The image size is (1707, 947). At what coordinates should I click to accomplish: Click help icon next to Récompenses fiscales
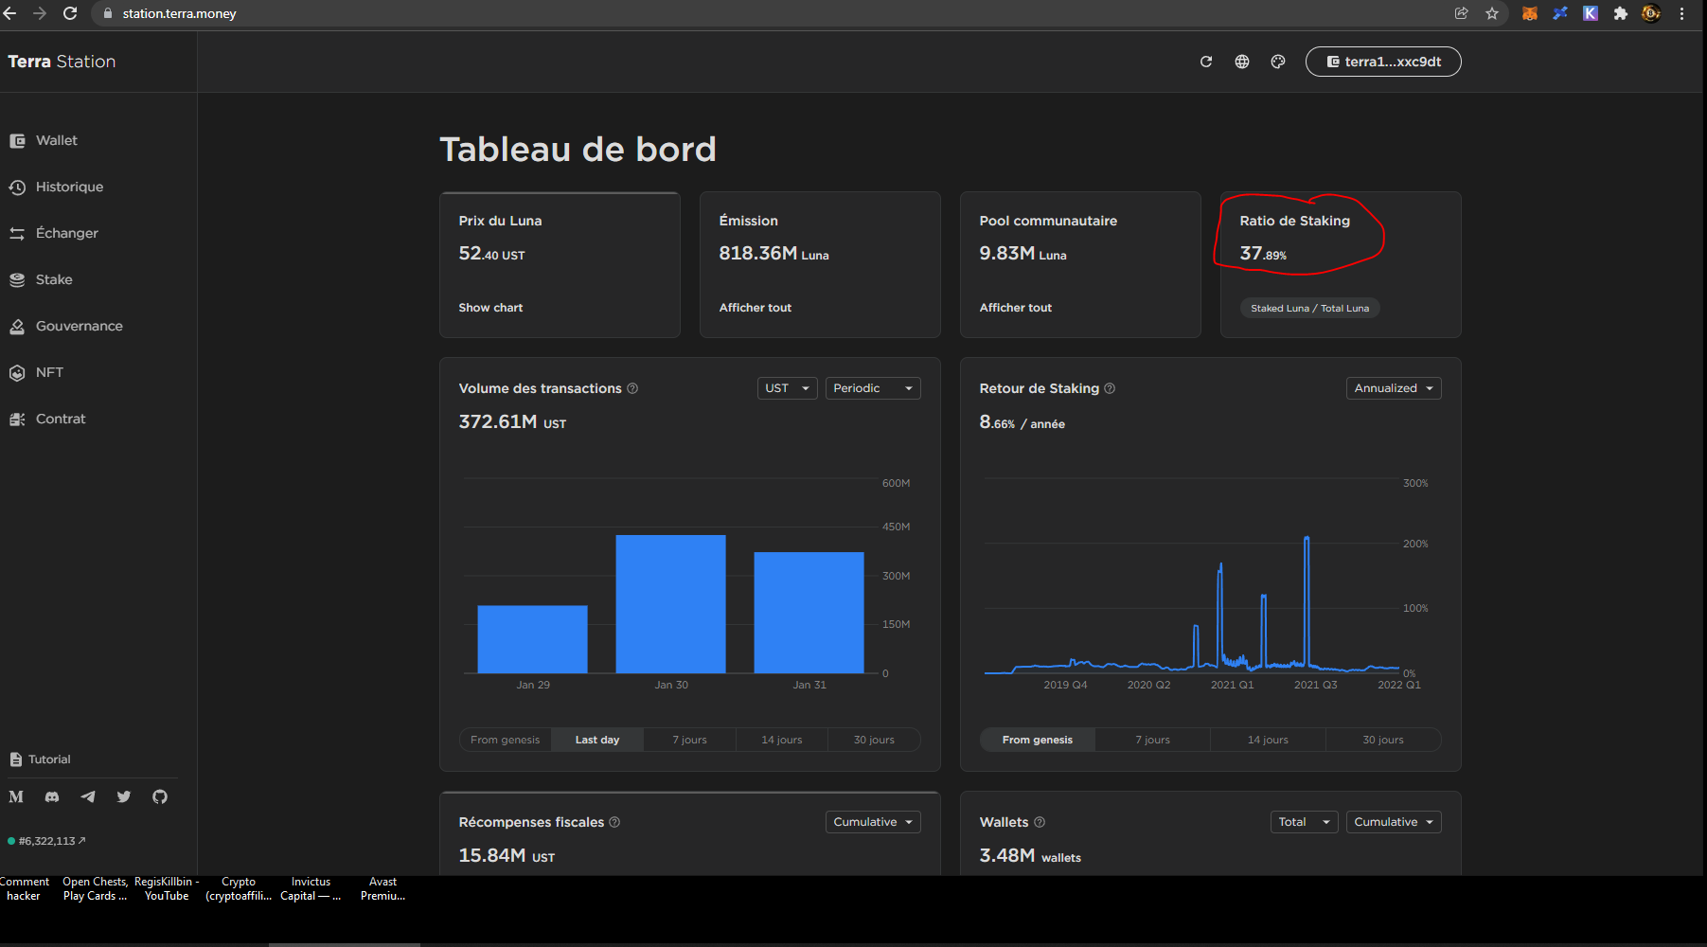pos(614,822)
